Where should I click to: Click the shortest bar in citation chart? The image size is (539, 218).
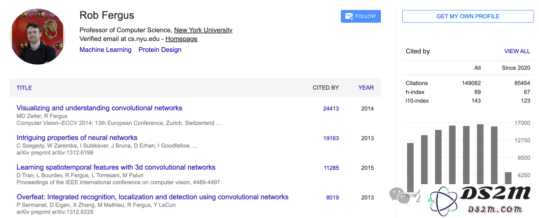(508, 178)
